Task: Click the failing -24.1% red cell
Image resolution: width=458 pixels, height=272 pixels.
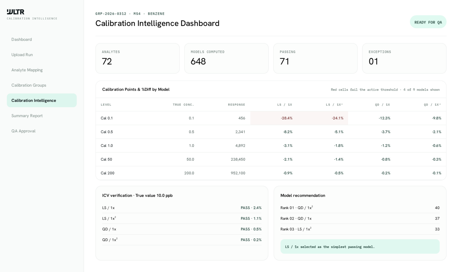Action: click(323, 118)
